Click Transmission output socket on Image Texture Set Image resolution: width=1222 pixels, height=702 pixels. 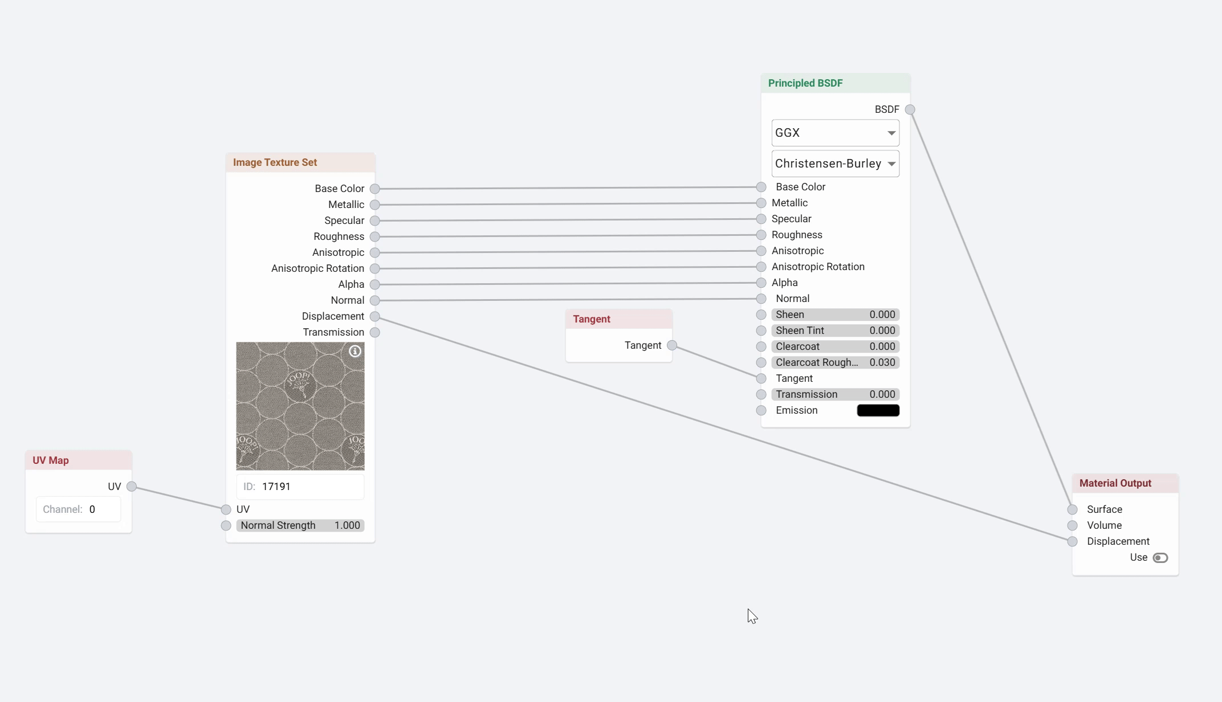click(374, 332)
